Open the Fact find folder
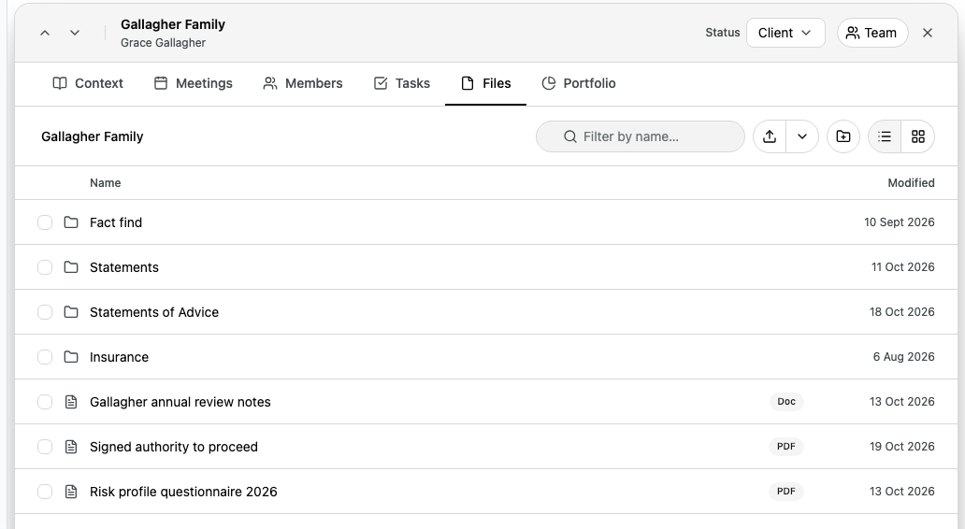Viewport: 965px width, 529px height. point(116,222)
